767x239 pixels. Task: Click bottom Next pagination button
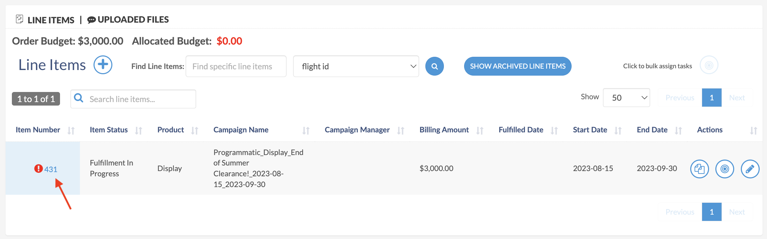point(737,212)
